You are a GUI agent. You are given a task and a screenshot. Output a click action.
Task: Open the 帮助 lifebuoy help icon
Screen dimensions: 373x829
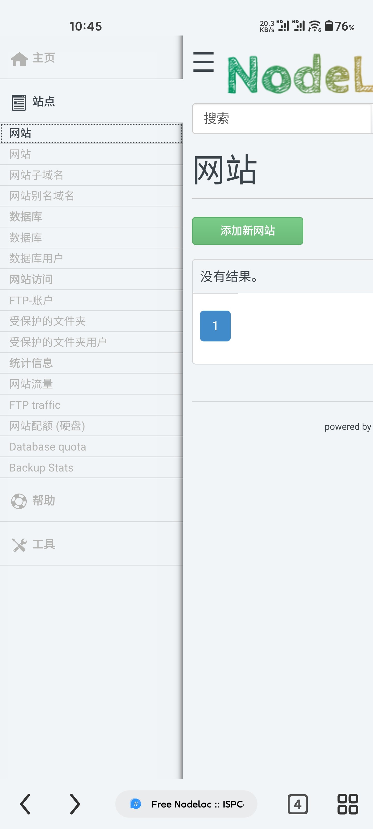coord(19,501)
